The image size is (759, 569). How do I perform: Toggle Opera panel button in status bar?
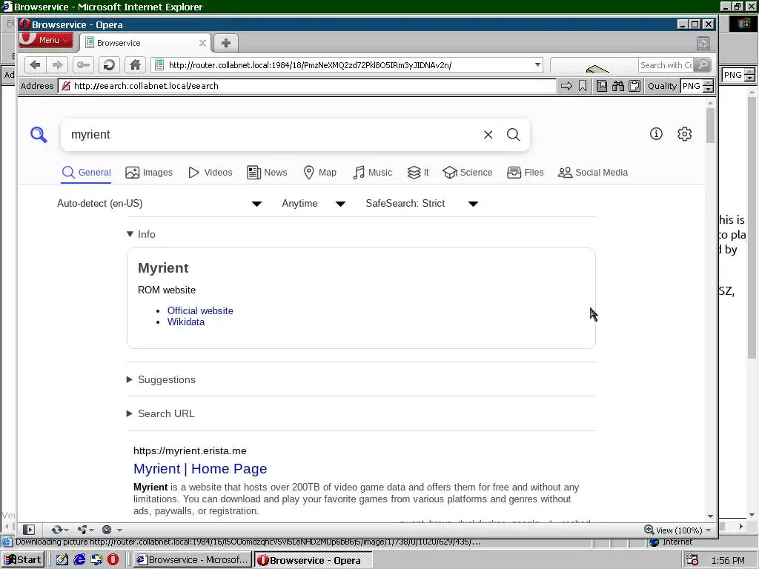(29, 530)
